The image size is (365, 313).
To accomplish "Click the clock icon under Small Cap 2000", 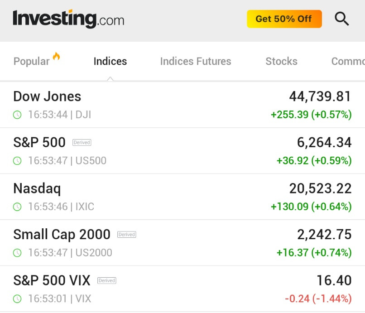I will pyautogui.click(x=17, y=253).
